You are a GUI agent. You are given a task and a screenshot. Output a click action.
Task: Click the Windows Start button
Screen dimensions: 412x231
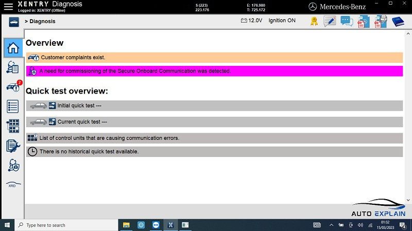coord(7,225)
